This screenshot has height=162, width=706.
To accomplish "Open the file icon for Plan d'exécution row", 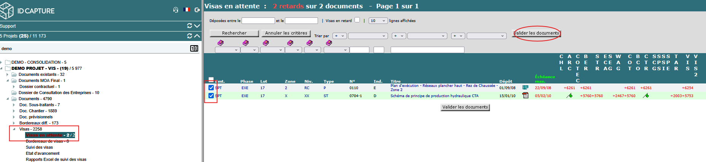I will point(525,88).
